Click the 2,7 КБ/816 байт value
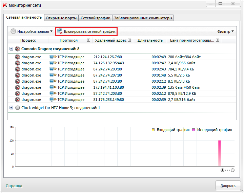The image size is (244, 193). coord(182,100)
